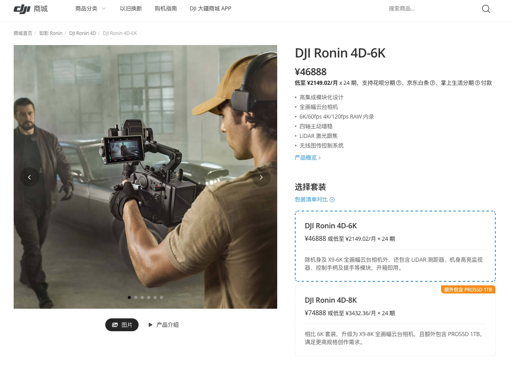This screenshot has height=365, width=511.
Task: Click the help icon after 花呗分期
Action: pos(399,83)
